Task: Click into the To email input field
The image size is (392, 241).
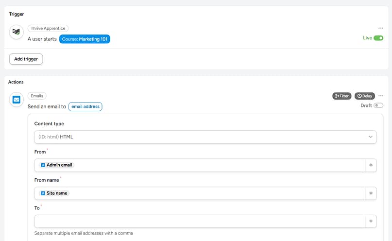Action: click(x=199, y=222)
